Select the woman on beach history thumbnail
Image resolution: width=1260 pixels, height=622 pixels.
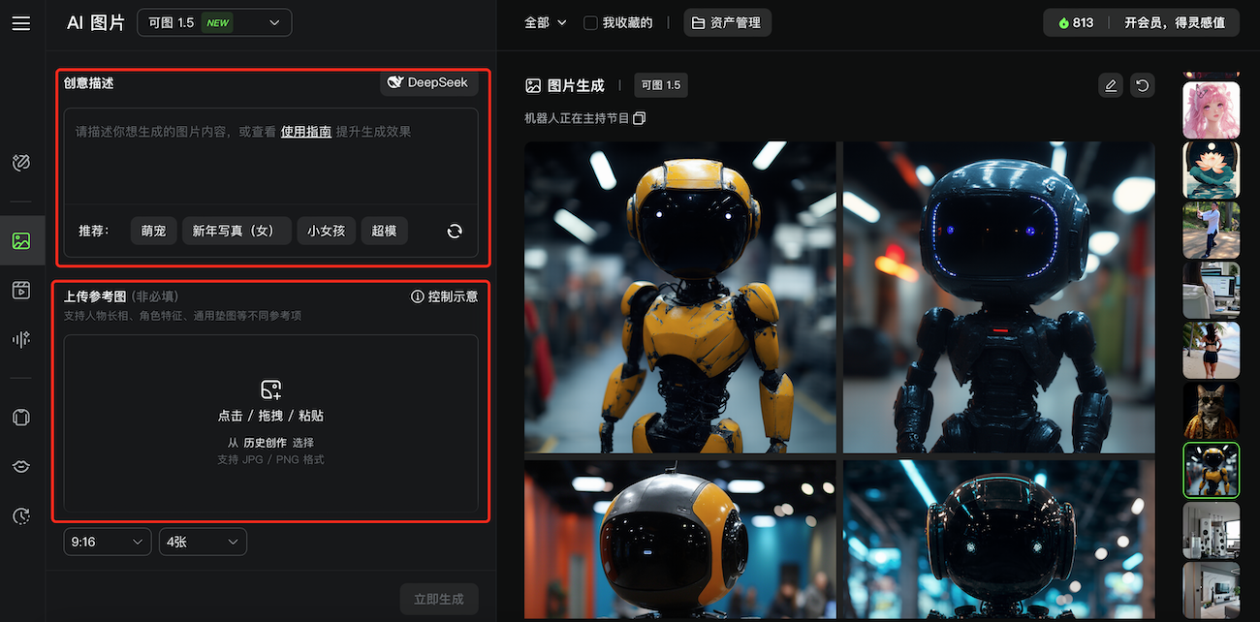coord(1212,350)
